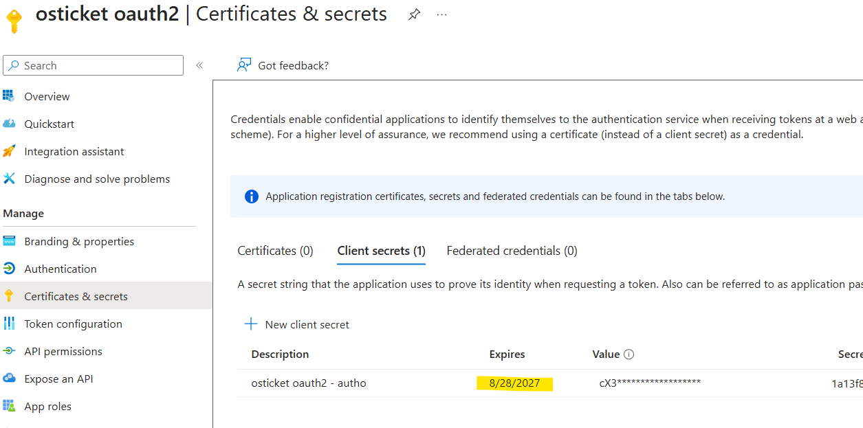Click the Branding & properties icon
The height and width of the screenshot is (428, 863).
click(x=9, y=241)
